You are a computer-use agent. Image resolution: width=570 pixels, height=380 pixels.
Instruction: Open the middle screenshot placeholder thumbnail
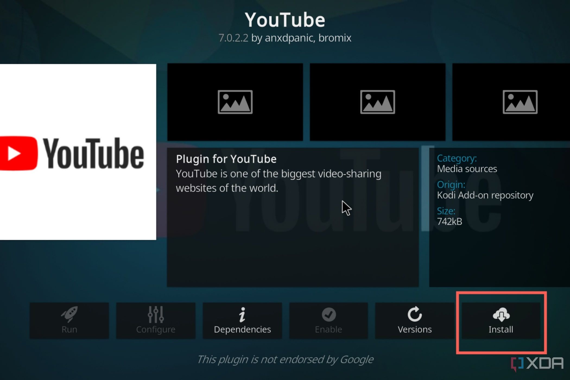click(378, 102)
